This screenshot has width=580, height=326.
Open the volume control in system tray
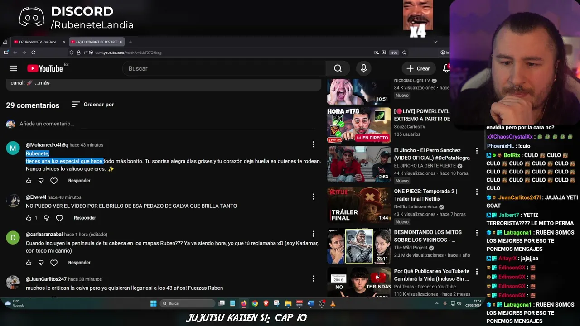tap(459, 303)
